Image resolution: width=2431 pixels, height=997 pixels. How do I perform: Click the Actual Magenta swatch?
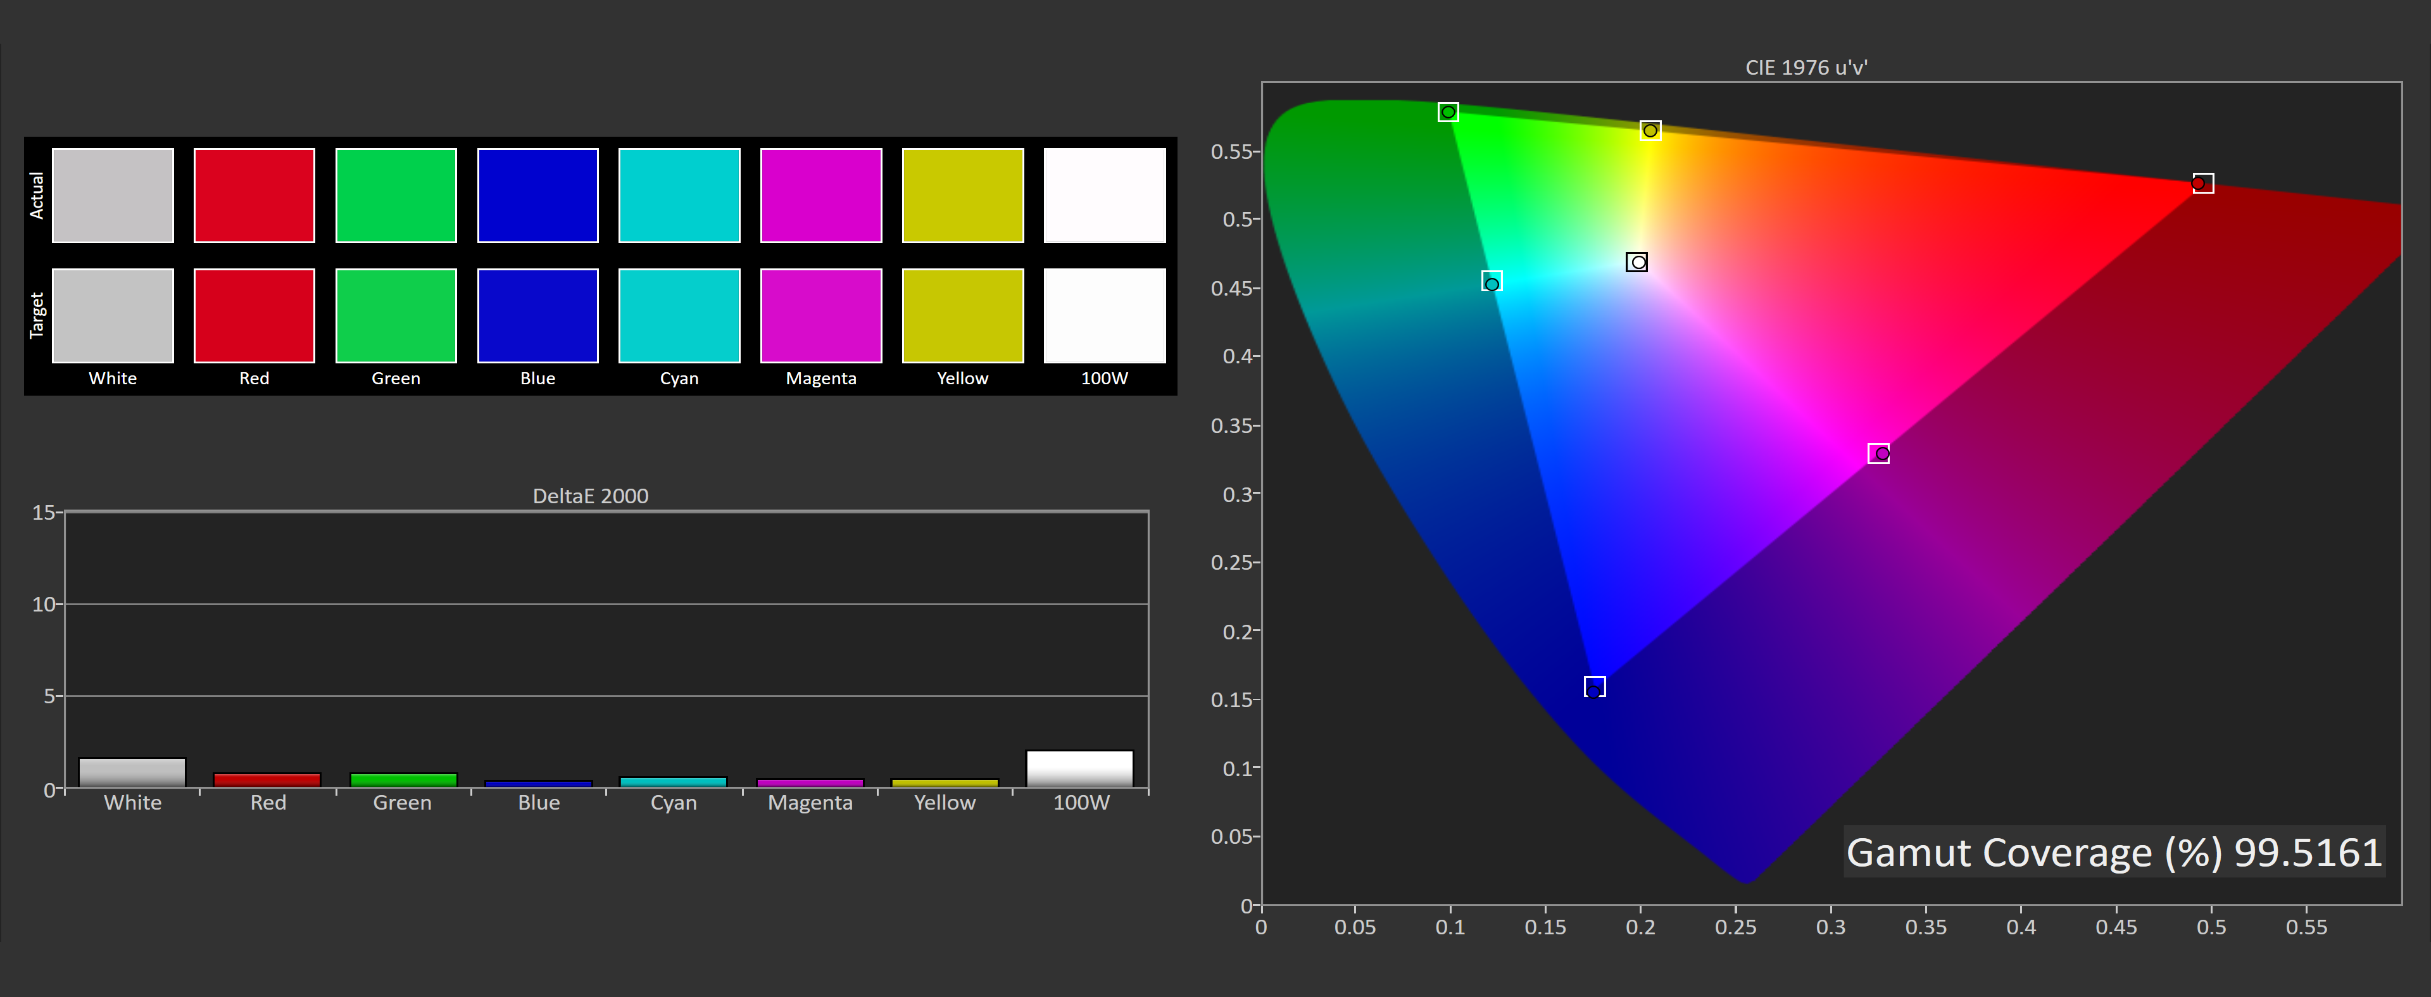821,195
